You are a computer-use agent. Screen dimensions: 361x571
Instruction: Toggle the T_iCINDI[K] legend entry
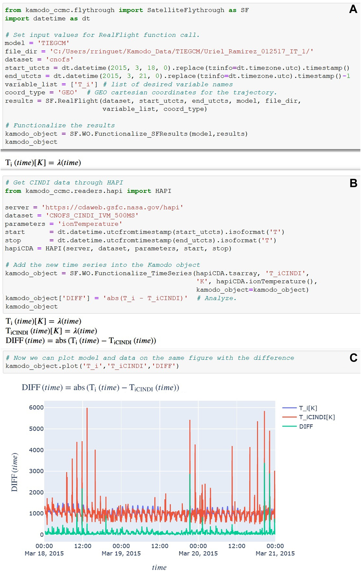pyautogui.click(x=317, y=417)
